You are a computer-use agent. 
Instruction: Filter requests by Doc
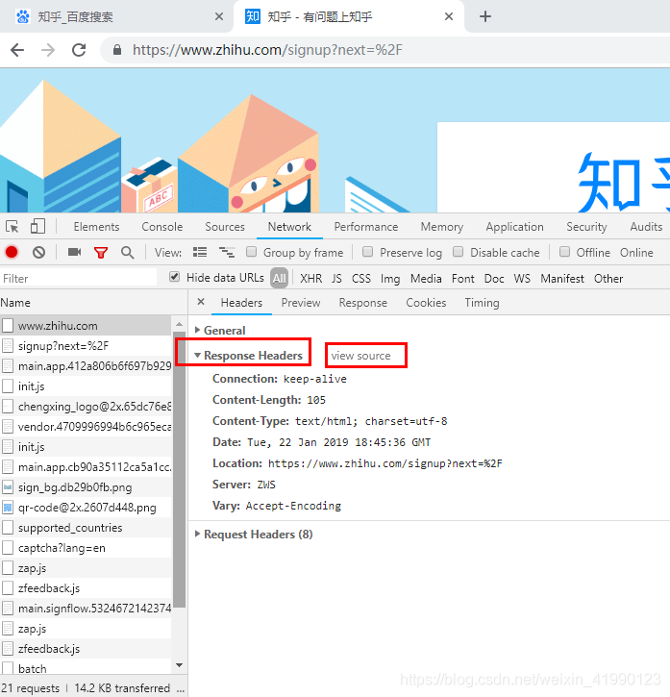(x=494, y=278)
